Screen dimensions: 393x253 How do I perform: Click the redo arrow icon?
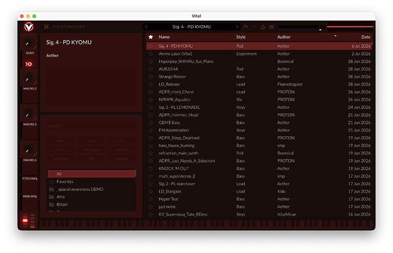255,27
